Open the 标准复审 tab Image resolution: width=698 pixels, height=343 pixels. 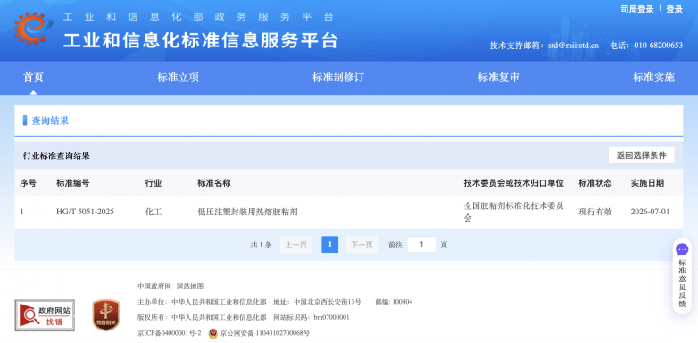pyautogui.click(x=499, y=78)
